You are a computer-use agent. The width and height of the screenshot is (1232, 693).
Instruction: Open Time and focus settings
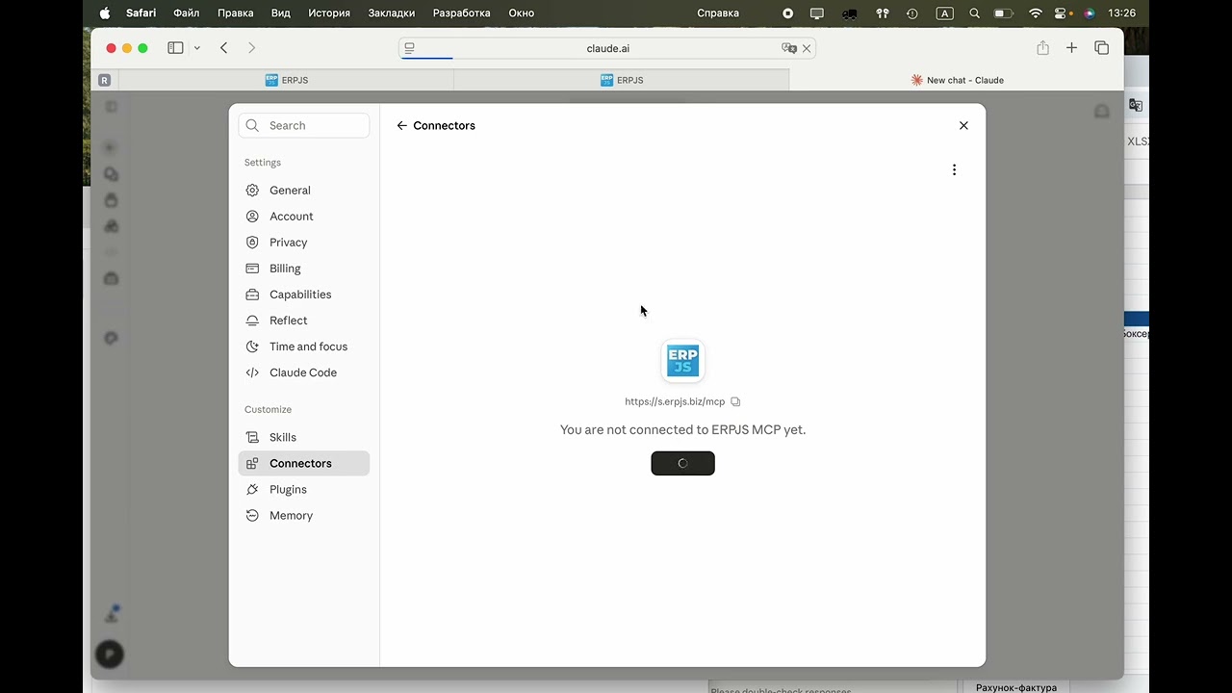[x=303, y=346]
